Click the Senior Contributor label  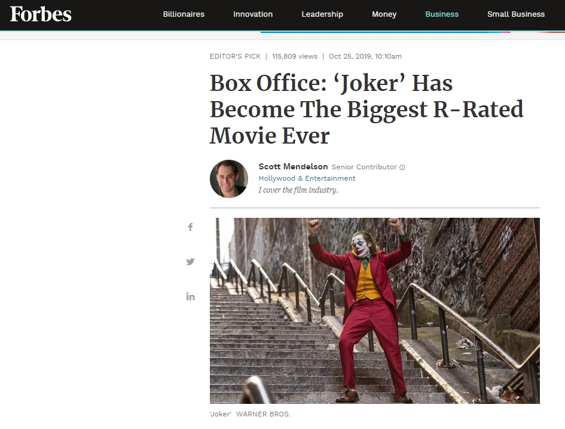point(364,167)
